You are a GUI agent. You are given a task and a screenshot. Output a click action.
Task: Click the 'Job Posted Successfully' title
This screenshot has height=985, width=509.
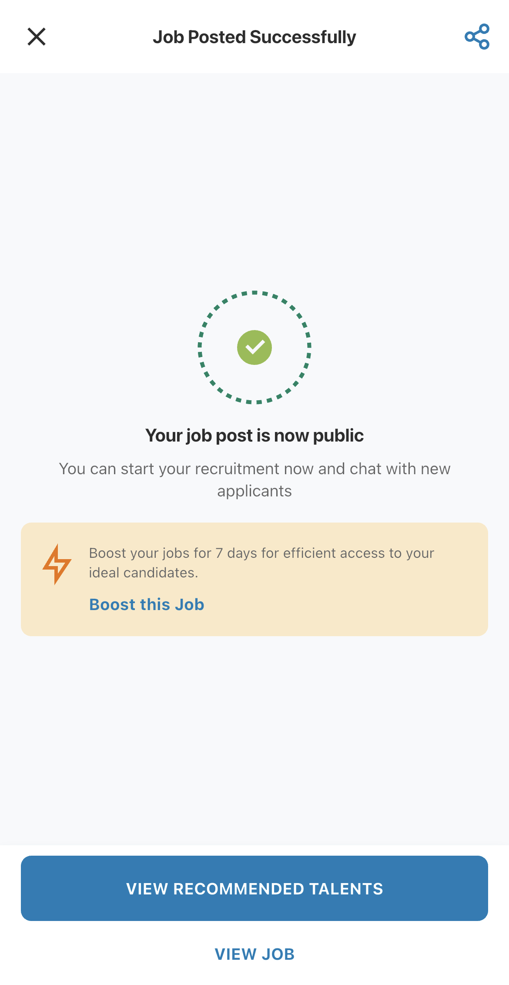[x=254, y=37]
